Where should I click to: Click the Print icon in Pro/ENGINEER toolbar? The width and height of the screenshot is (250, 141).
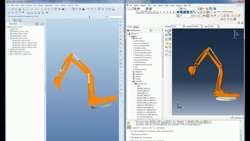click(20, 9)
